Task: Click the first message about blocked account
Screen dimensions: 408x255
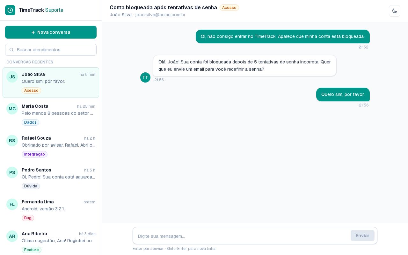Action: click(x=283, y=36)
